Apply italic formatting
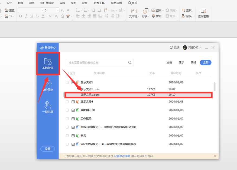Image resolution: width=237 pixels, height=170 pixels. (26, 16)
